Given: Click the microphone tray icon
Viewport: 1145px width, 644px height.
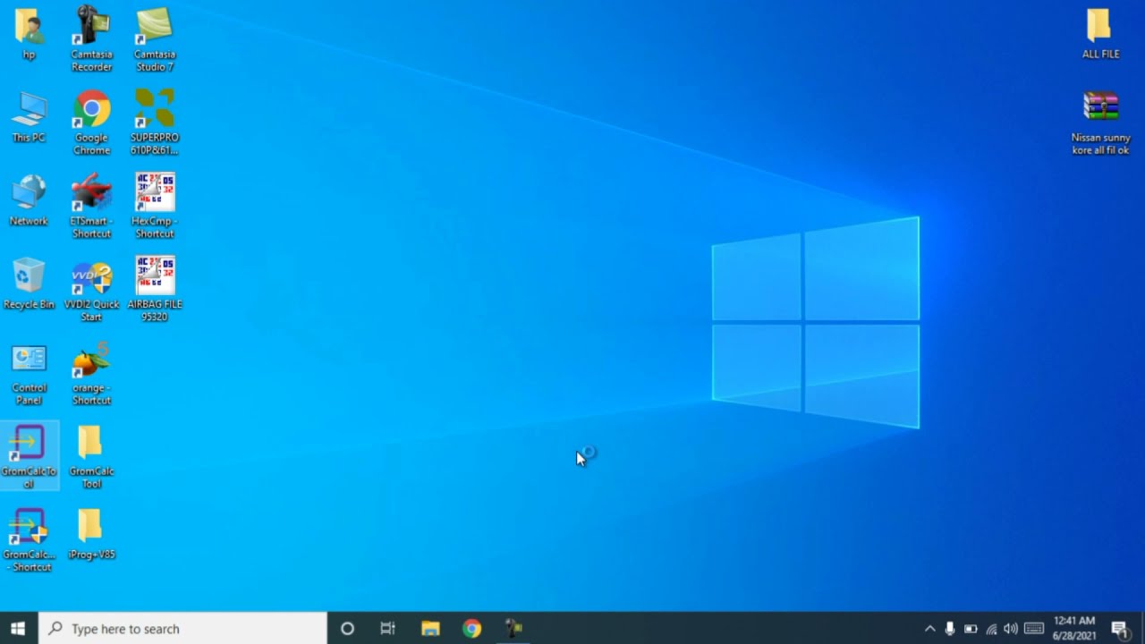Looking at the screenshot, I should pyautogui.click(x=950, y=629).
